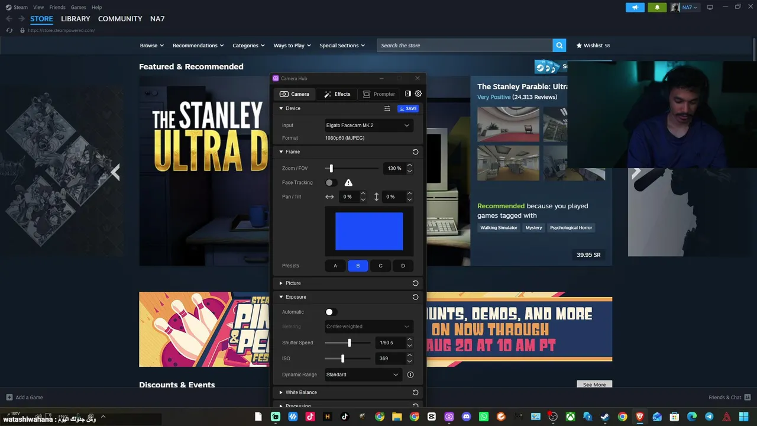Open the Steam Games menu
The image size is (757, 426).
point(79,7)
